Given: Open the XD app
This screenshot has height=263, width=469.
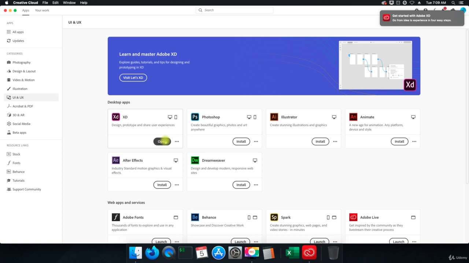Looking at the screenshot, I should tap(162, 141).
